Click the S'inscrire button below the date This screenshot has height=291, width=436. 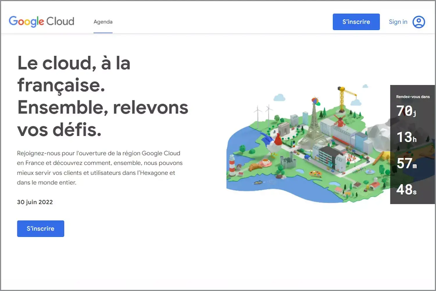[41, 229]
